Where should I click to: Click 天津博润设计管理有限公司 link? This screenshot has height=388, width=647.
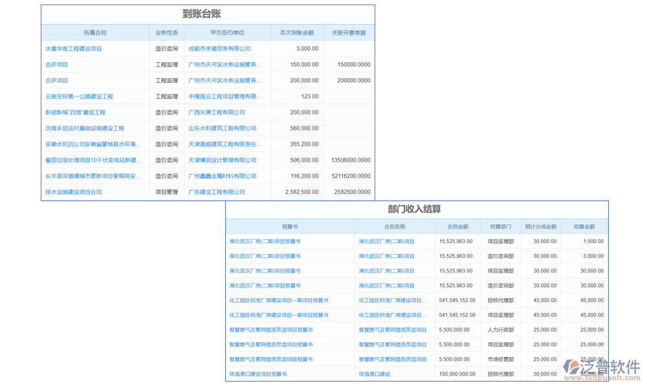tap(222, 160)
